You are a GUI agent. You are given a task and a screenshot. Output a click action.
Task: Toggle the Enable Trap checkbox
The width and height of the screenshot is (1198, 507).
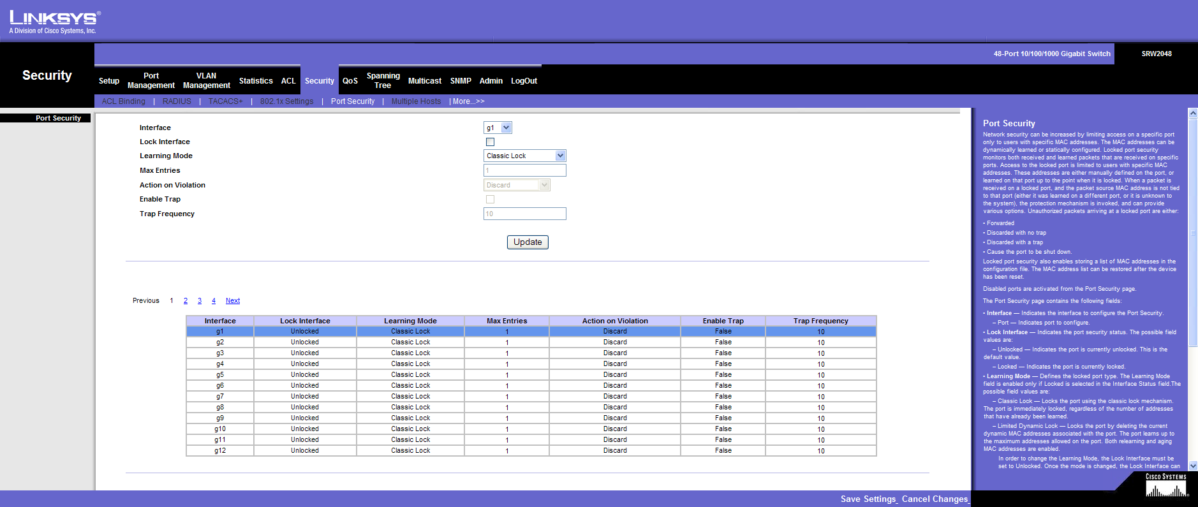click(490, 200)
